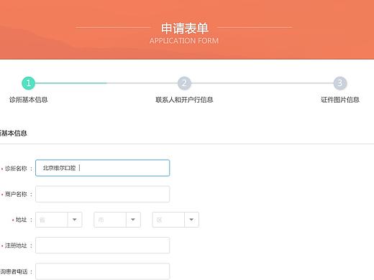The height and width of the screenshot is (280, 374).
Task: Focus the 商户名称 input field
Action: 102,194
